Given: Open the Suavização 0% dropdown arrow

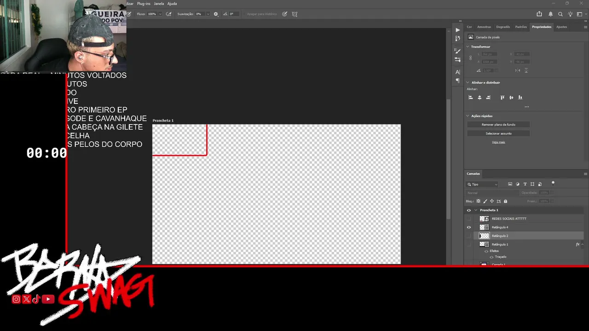Looking at the screenshot, I should click(x=208, y=14).
